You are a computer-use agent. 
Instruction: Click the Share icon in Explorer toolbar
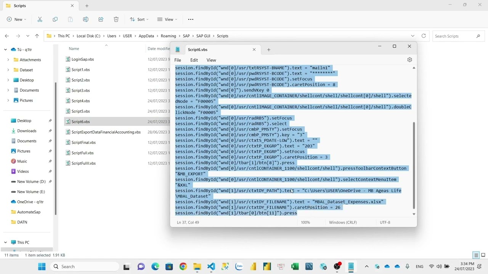pyautogui.click(x=101, y=19)
